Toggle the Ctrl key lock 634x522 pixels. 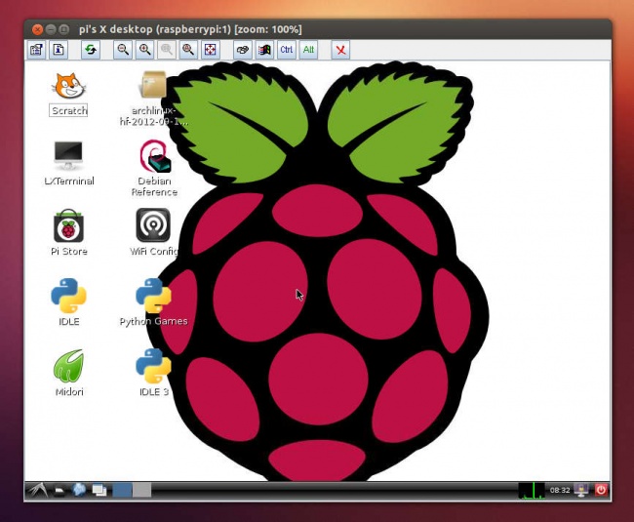coord(286,50)
